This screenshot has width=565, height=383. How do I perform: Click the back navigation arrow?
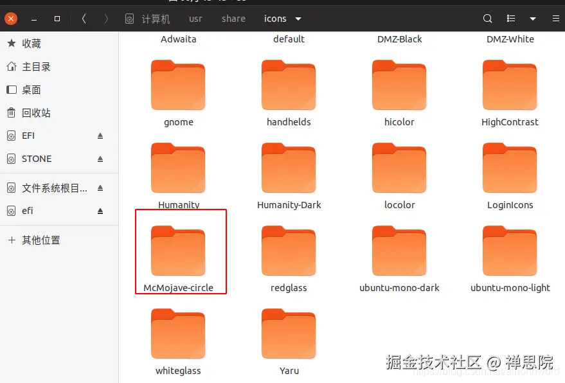pos(84,19)
